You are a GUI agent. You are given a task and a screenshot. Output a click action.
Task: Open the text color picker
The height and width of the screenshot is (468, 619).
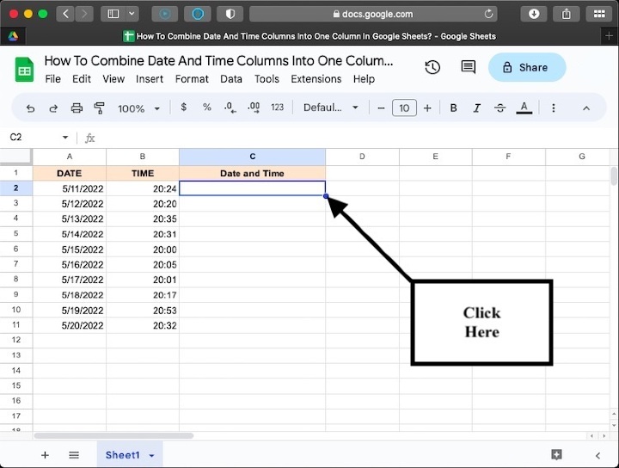click(x=524, y=108)
